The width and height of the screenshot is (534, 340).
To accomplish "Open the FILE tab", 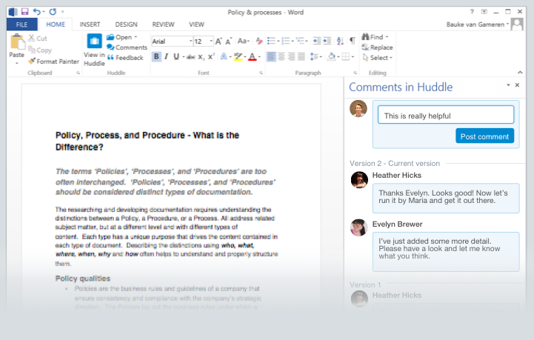I will [x=21, y=24].
